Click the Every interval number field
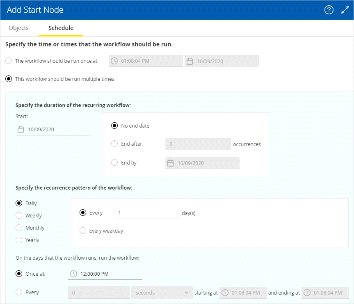This screenshot has height=304, width=354. pyautogui.click(x=99, y=293)
